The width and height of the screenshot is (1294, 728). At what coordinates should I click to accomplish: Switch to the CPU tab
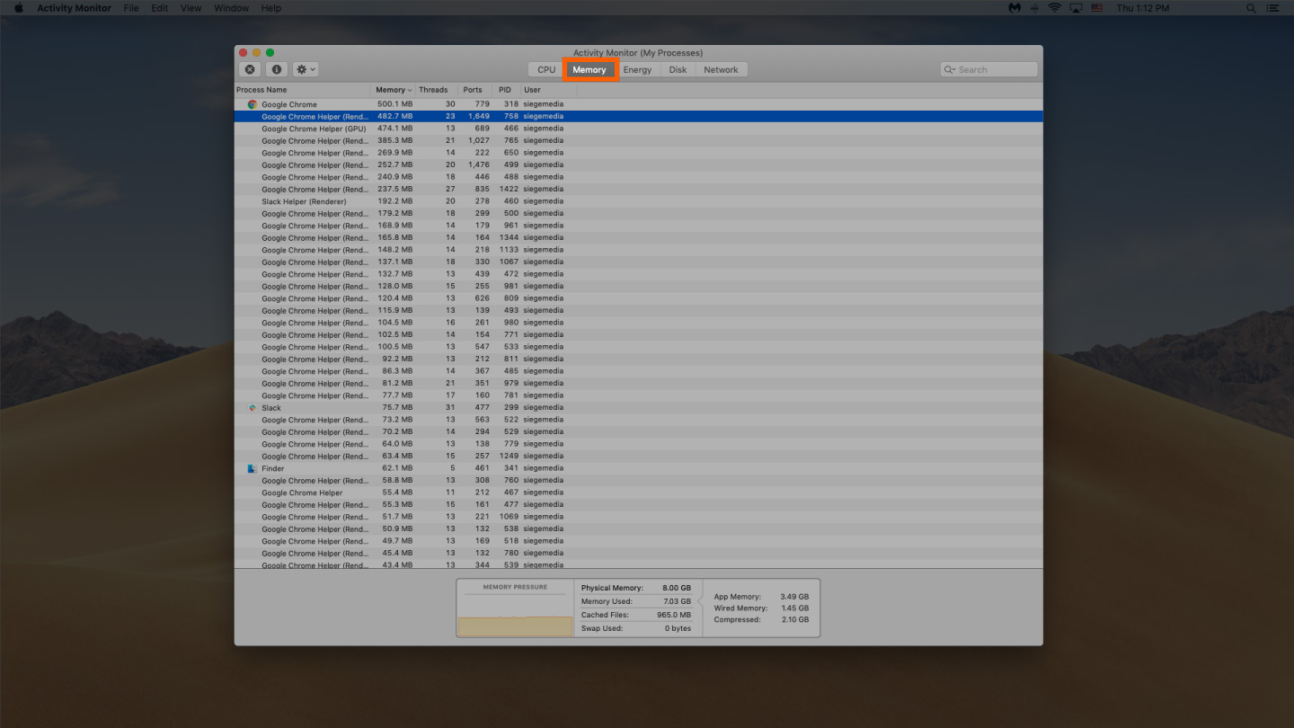point(546,69)
